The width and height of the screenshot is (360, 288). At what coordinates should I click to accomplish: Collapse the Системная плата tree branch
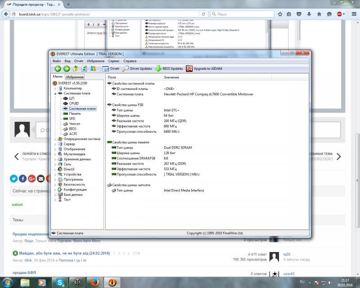[56, 94]
